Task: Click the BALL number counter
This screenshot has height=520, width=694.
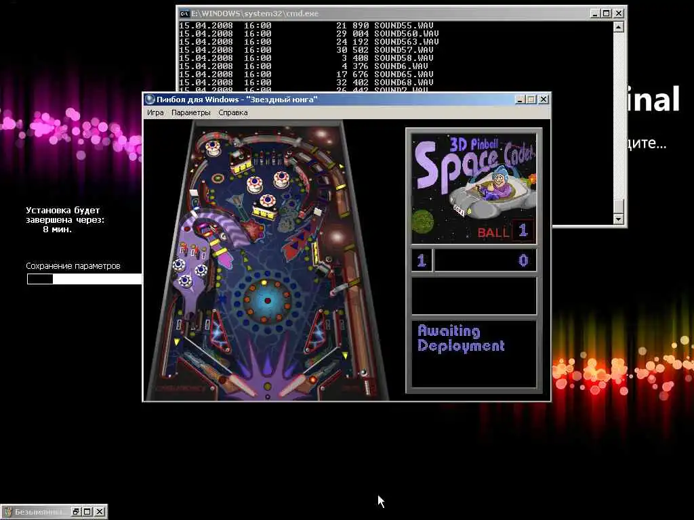Action: [x=523, y=230]
